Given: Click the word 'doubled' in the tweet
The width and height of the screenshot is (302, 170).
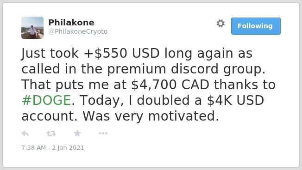Looking at the screenshot, I should click(164, 100).
